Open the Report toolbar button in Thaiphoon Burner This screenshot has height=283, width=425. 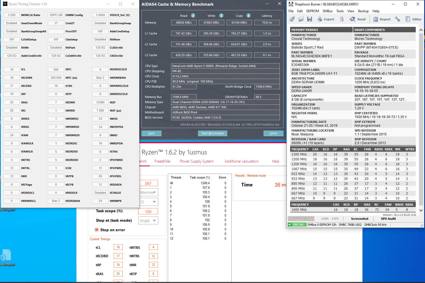coord(382,19)
